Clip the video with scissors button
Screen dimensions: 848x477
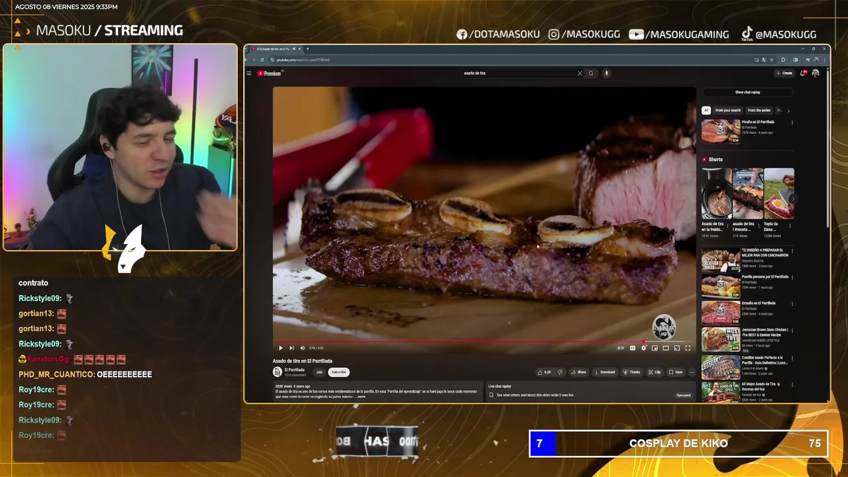pyautogui.click(x=655, y=372)
